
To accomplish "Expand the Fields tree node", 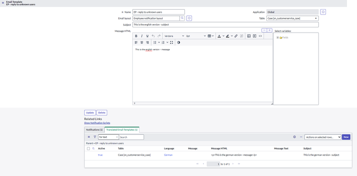I will [x=278, y=38].
